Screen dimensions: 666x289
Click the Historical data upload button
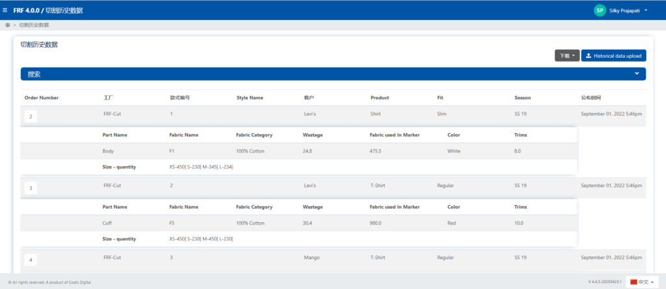click(x=613, y=56)
